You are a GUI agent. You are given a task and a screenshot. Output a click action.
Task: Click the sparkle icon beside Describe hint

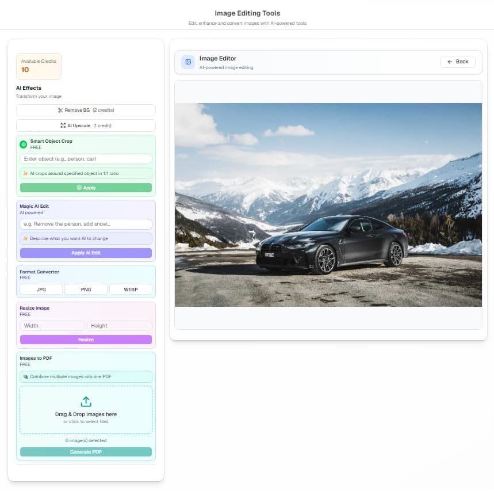coord(25,238)
